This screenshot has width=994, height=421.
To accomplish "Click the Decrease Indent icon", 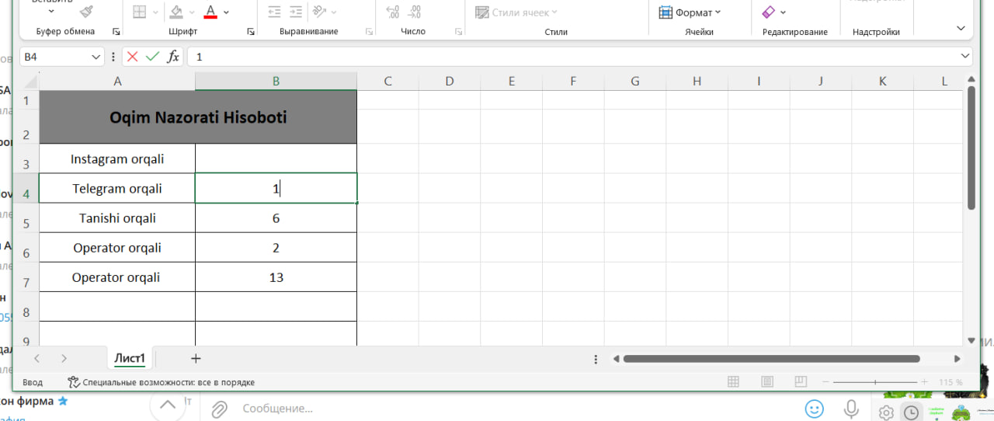I will click(x=273, y=12).
